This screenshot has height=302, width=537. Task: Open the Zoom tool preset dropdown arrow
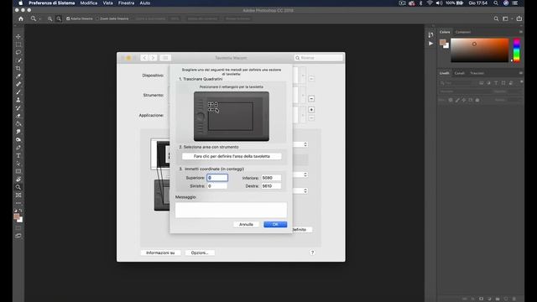click(39, 19)
